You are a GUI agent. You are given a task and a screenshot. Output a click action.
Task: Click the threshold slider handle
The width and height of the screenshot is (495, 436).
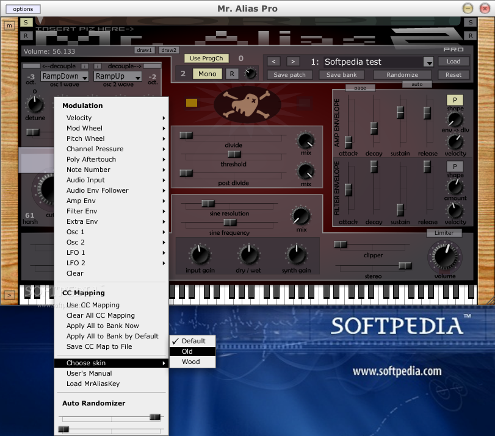pos(234,154)
